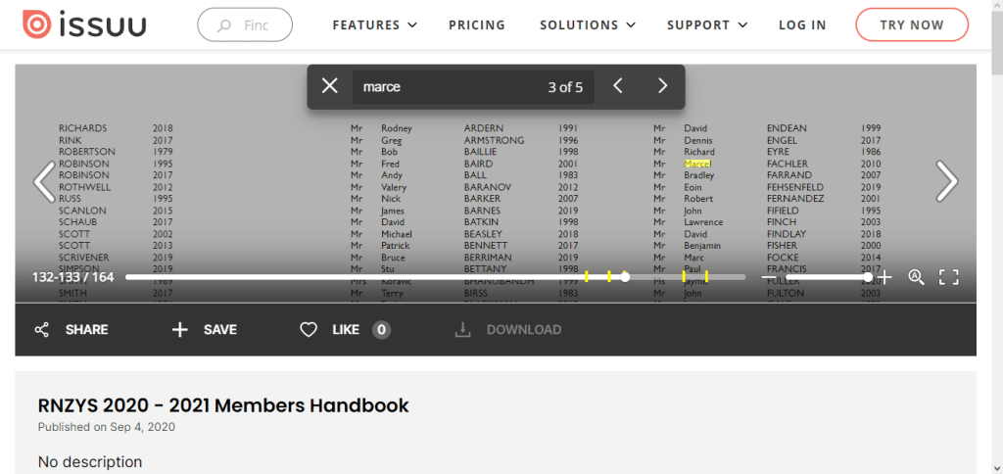Screen dimensions: 1003x474
Task: Turn to the next page spread
Action: (x=946, y=181)
